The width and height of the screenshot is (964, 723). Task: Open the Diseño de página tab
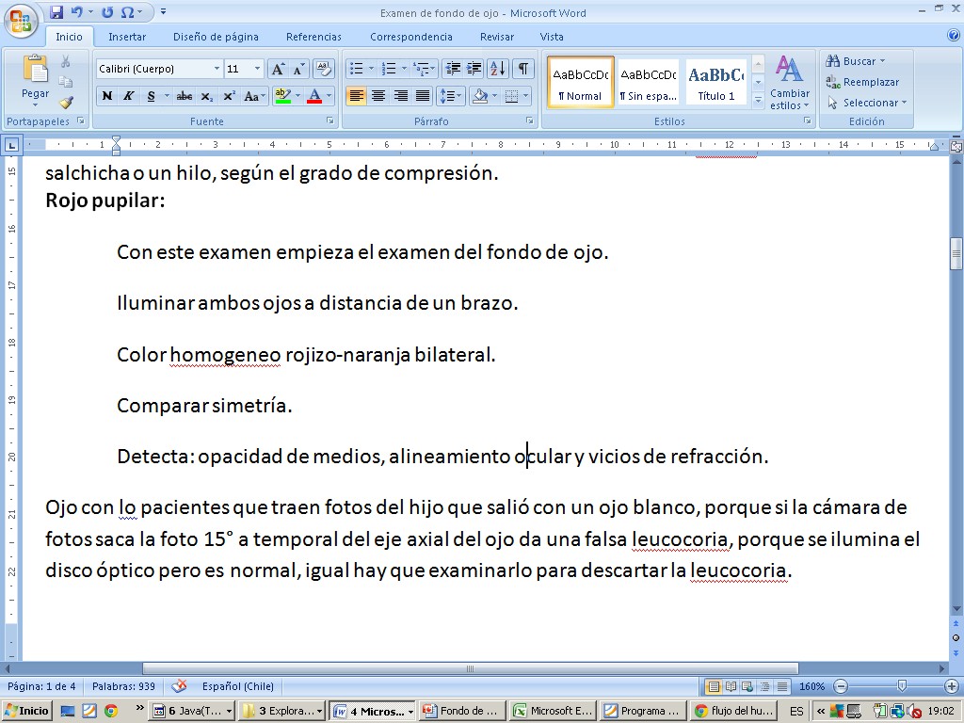216,37
